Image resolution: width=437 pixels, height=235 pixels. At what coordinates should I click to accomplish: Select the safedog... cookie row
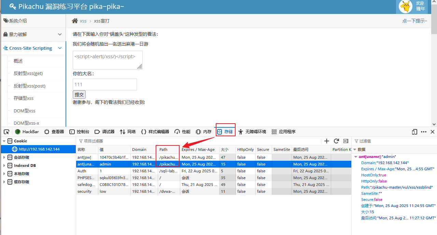(x=214, y=185)
